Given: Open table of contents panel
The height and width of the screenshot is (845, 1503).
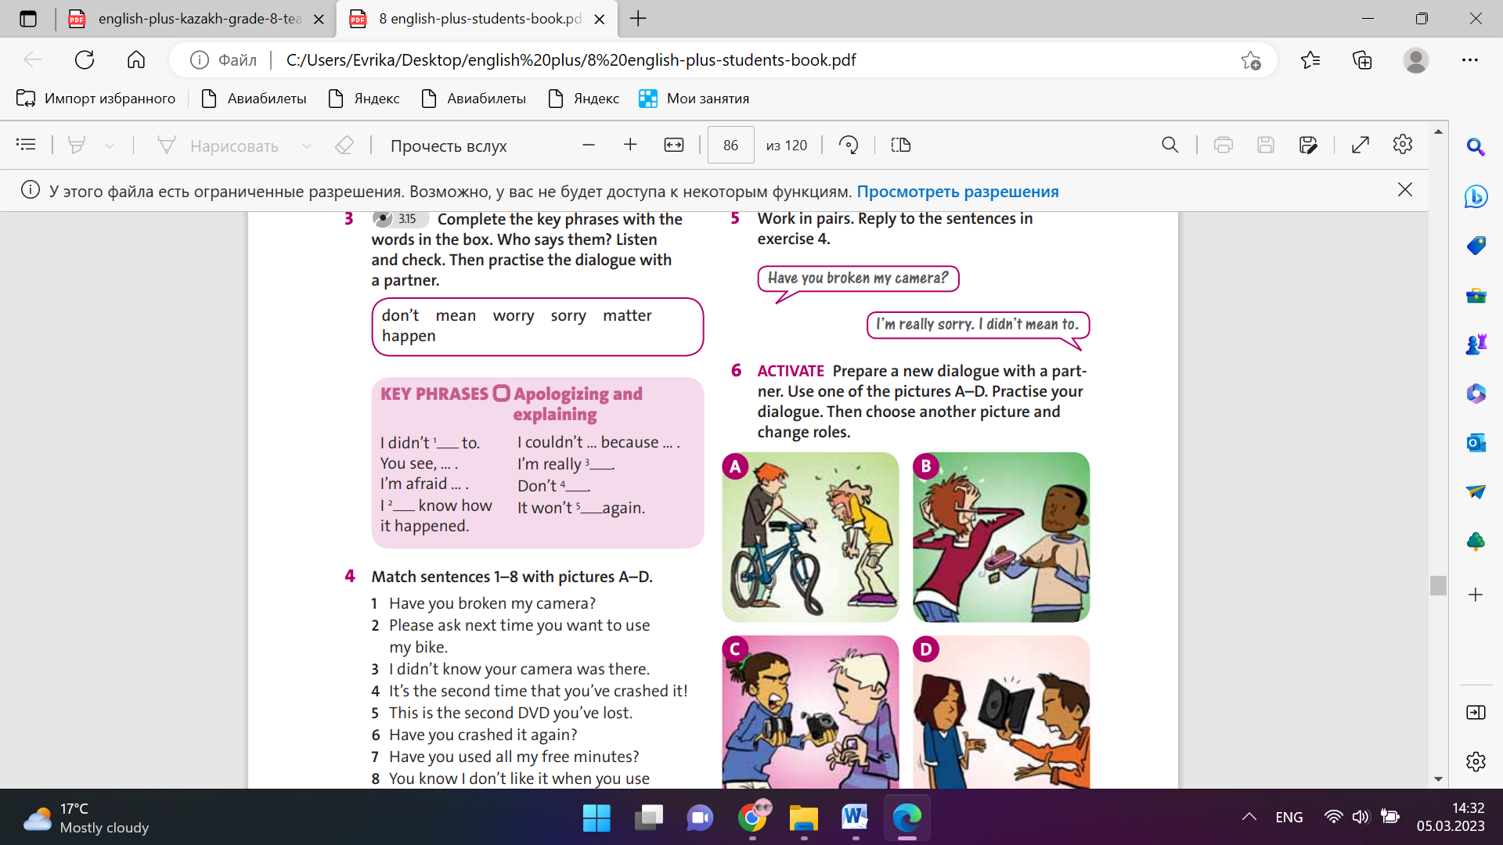Looking at the screenshot, I should coord(26,145).
